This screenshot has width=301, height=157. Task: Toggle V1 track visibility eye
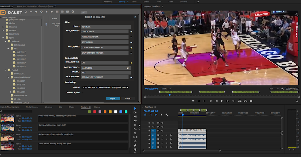[x=162, y=131]
